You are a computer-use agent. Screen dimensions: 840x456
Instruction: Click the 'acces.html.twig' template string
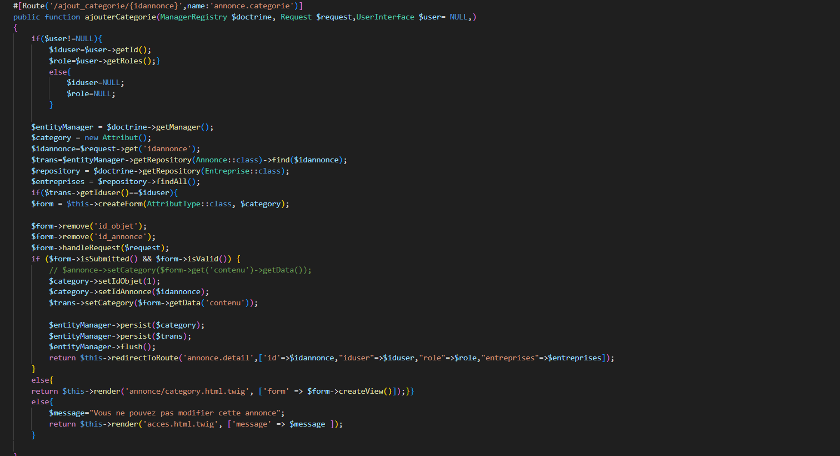181,424
